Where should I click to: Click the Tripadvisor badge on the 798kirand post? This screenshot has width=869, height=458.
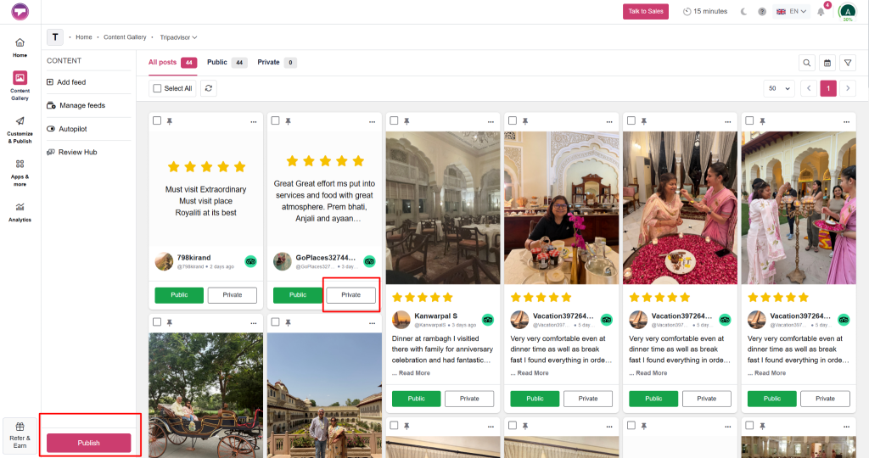point(250,261)
